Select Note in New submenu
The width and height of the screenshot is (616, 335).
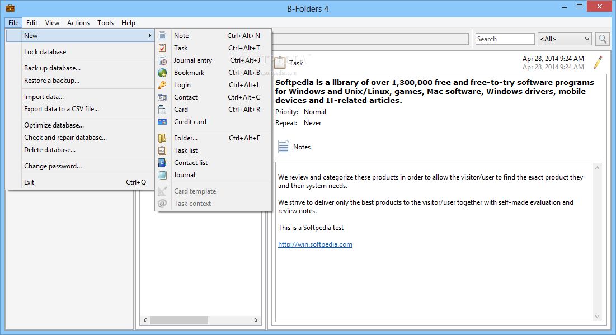pyautogui.click(x=213, y=36)
